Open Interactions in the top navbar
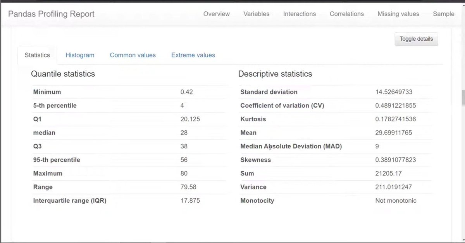 coord(300,14)
